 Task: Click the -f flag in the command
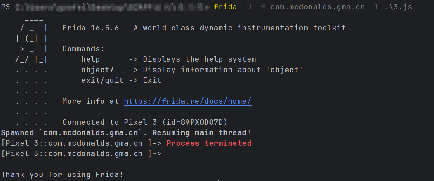[261, 7]
